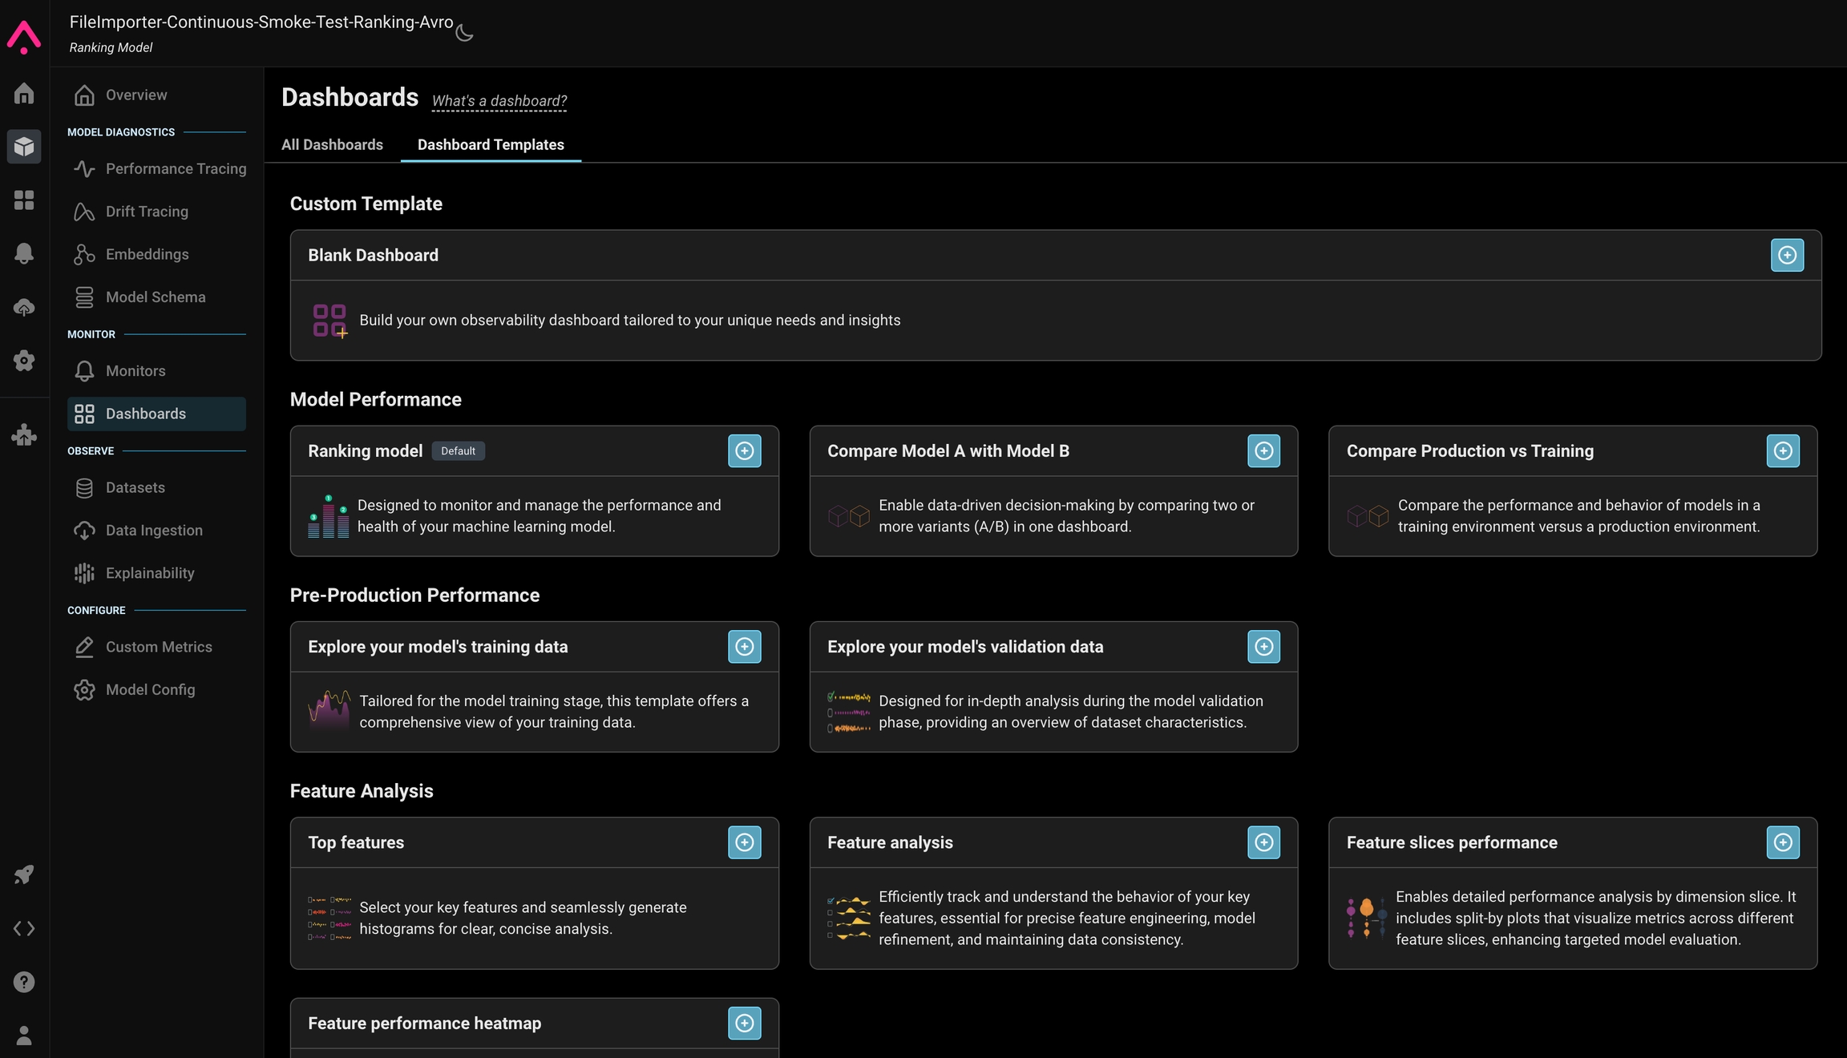Image resolution: width=1847 pixels, height=1058 pixels.
Task: Select the Dashboard Templates tab
Action: point(491,144)
